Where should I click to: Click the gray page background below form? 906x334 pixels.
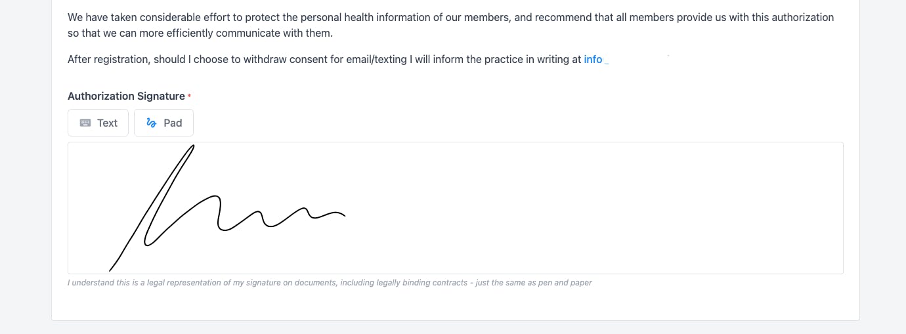pyautogui.click(x=453, y=328)
